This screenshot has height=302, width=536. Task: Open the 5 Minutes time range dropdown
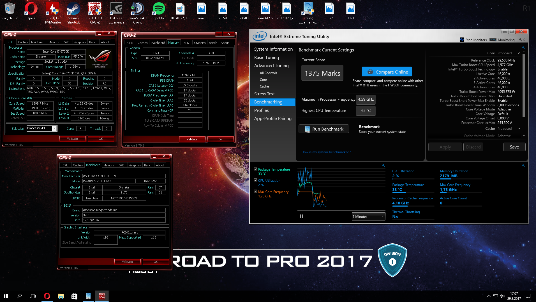[368, 216]
